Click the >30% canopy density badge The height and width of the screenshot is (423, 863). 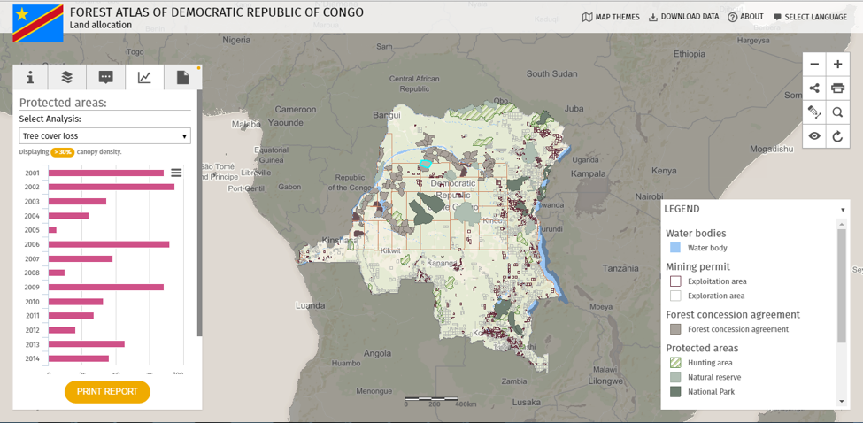(x=63, y=152)
